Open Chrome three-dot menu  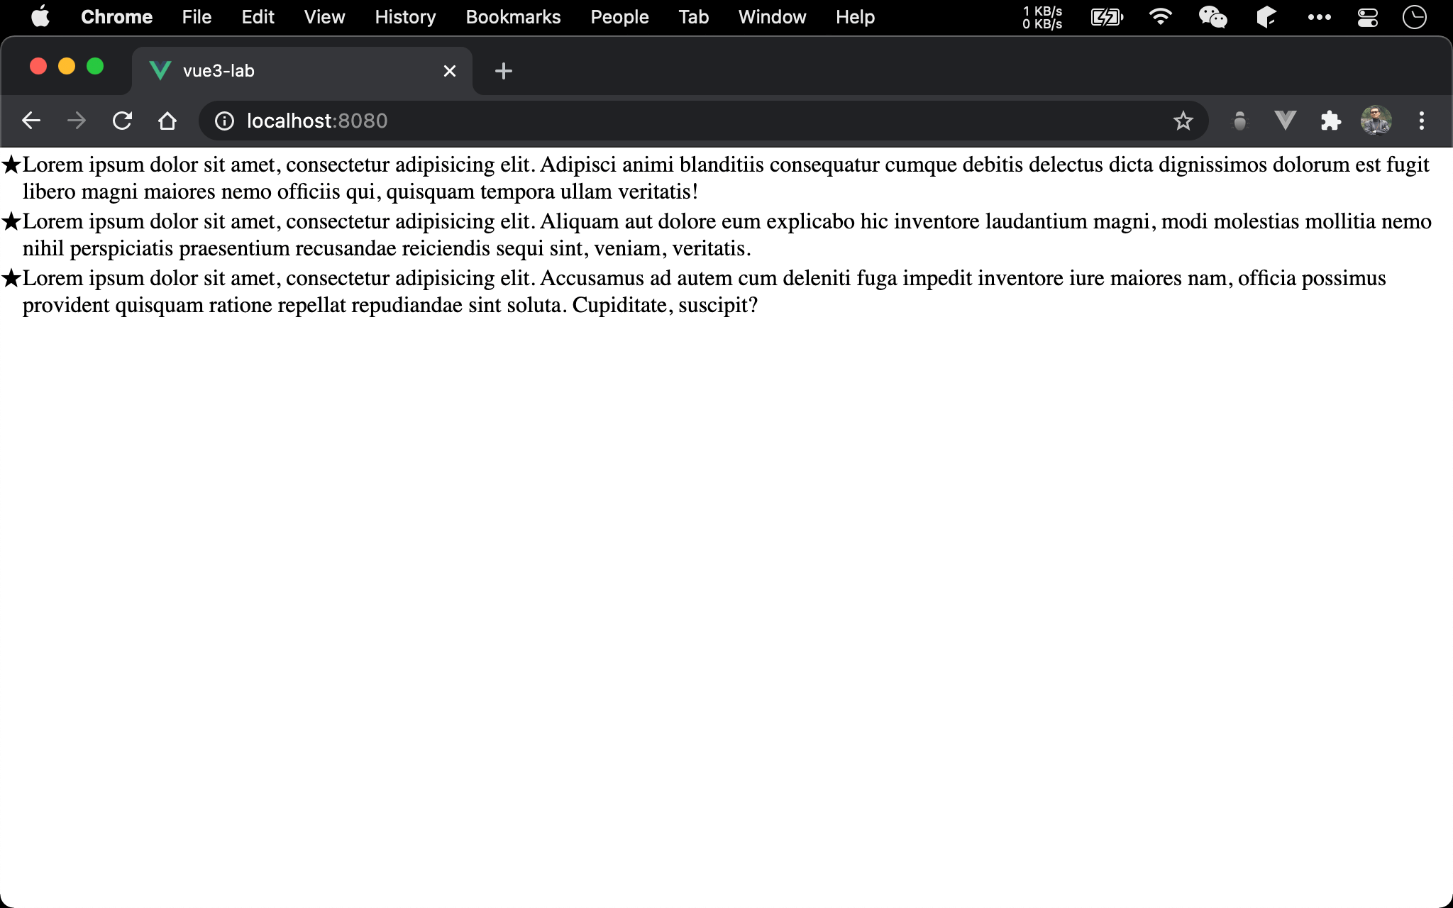coord(1421,121)
